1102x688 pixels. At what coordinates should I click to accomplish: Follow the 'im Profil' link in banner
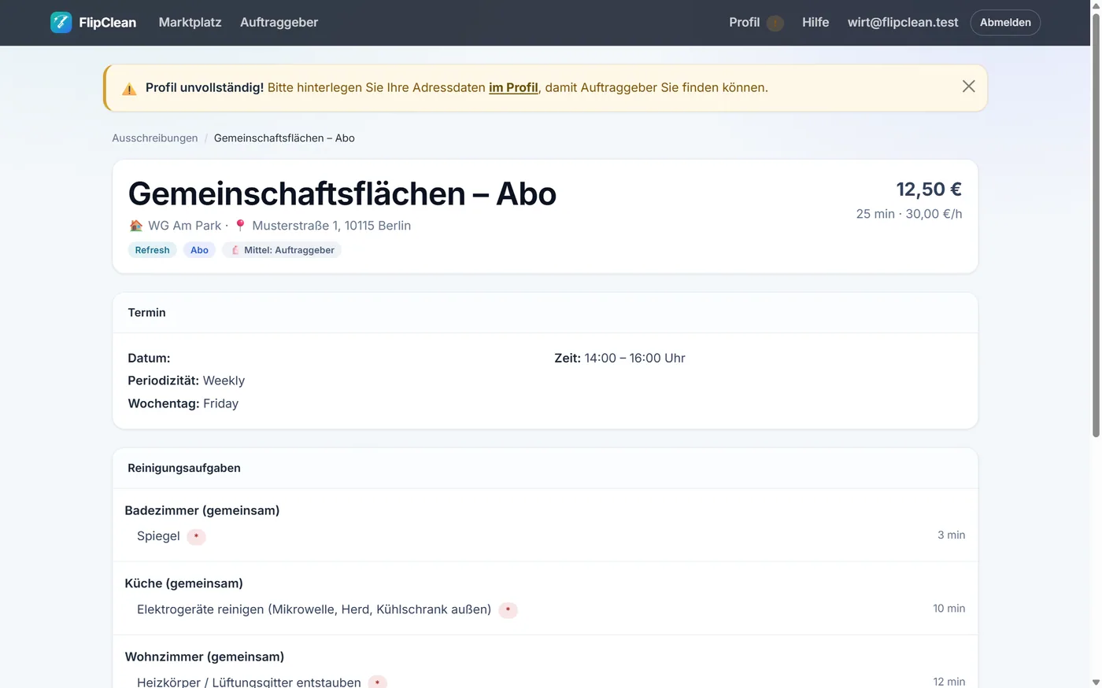[x=513, y=87]
